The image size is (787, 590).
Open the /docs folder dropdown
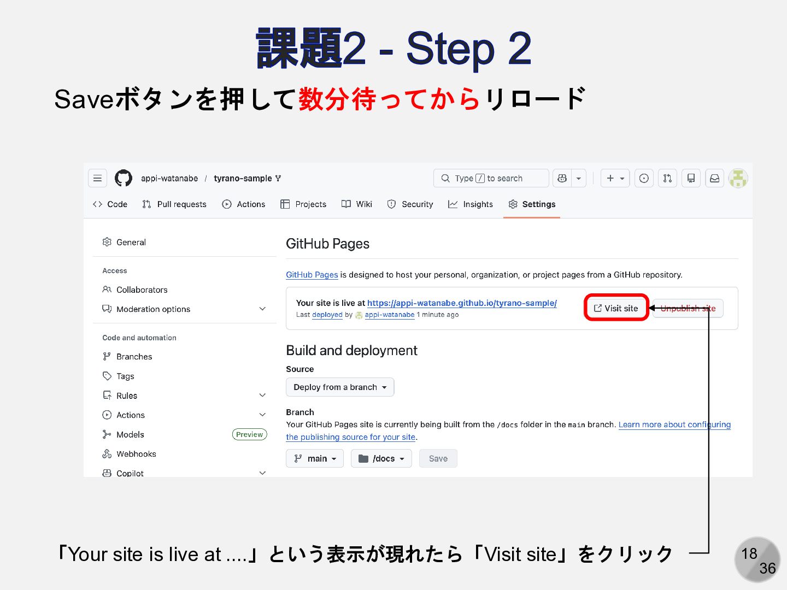[381, 459]
